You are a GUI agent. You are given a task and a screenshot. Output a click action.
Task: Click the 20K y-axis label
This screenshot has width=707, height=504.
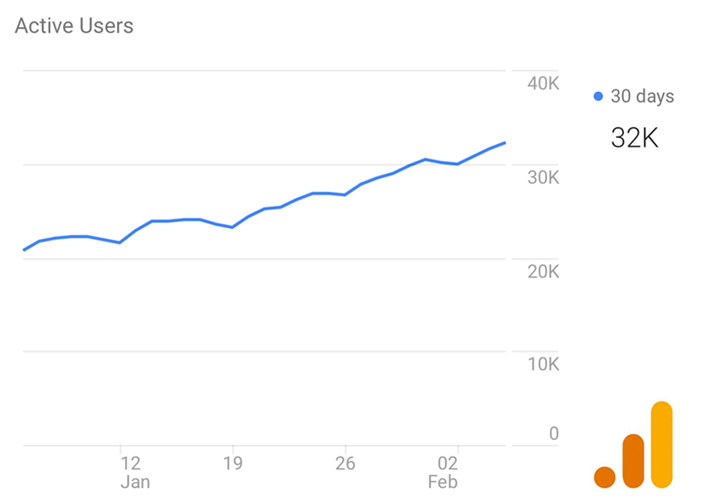[x=543, y=271]
